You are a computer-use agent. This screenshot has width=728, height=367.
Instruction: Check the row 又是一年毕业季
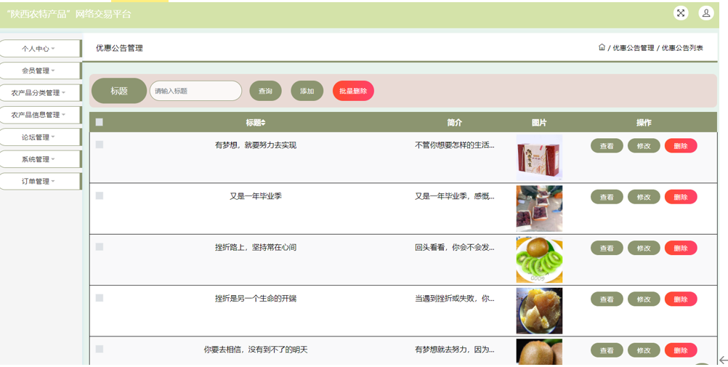(100, 195)
